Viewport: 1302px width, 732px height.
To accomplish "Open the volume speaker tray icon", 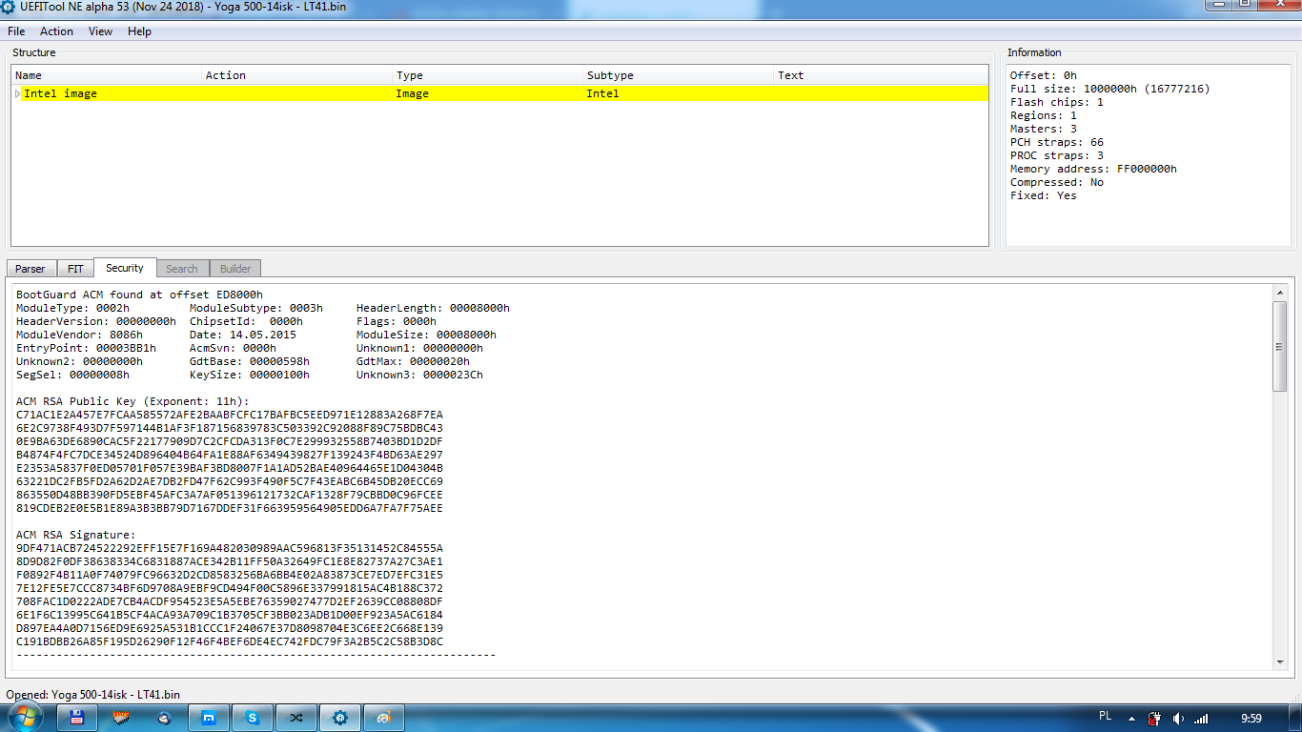I will pos(1178,718).
